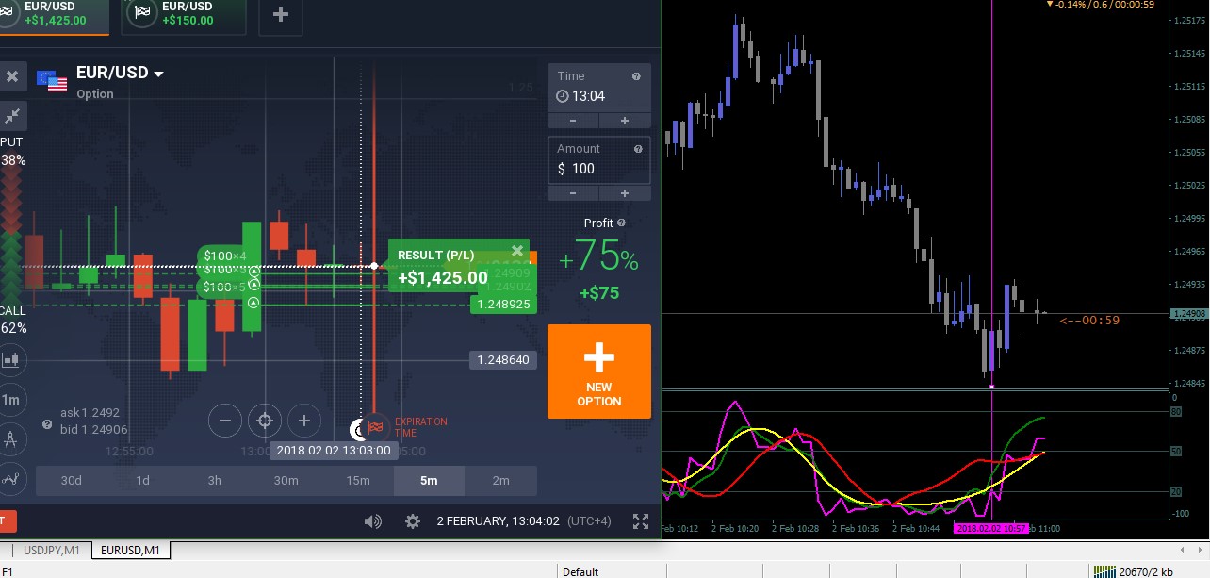Image resolution: width=1210 pixels, height=578 pixels.
Task: Decrease amount with minus button
Action: click(x=573, y=193)
